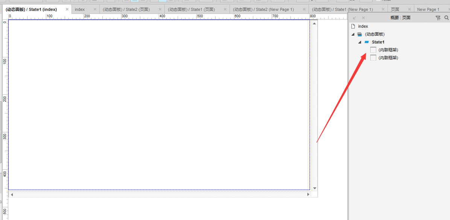This screenshot has width=450, height=220.
Task: Click the inline frame scroll-up arrow
Action: point(314,23)
